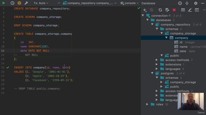
Task: Refresh the database tree
Action: (160, 10)
